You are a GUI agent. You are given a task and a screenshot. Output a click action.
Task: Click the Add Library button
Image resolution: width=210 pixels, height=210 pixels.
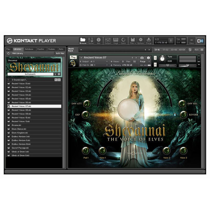click(x=18, y=53)
